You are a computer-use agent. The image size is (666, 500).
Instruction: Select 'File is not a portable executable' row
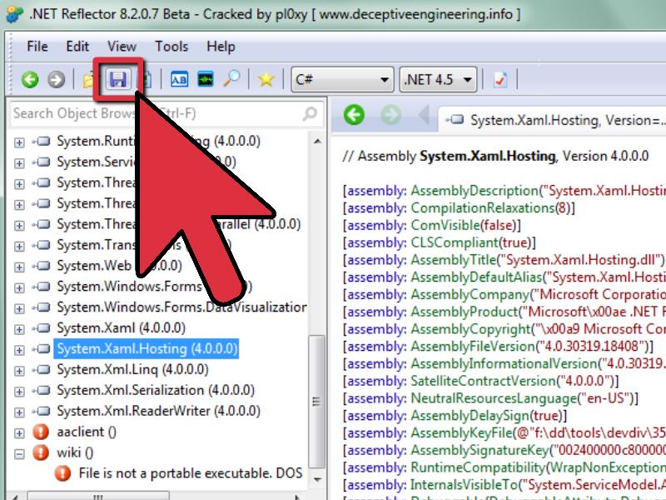(191, 473)
